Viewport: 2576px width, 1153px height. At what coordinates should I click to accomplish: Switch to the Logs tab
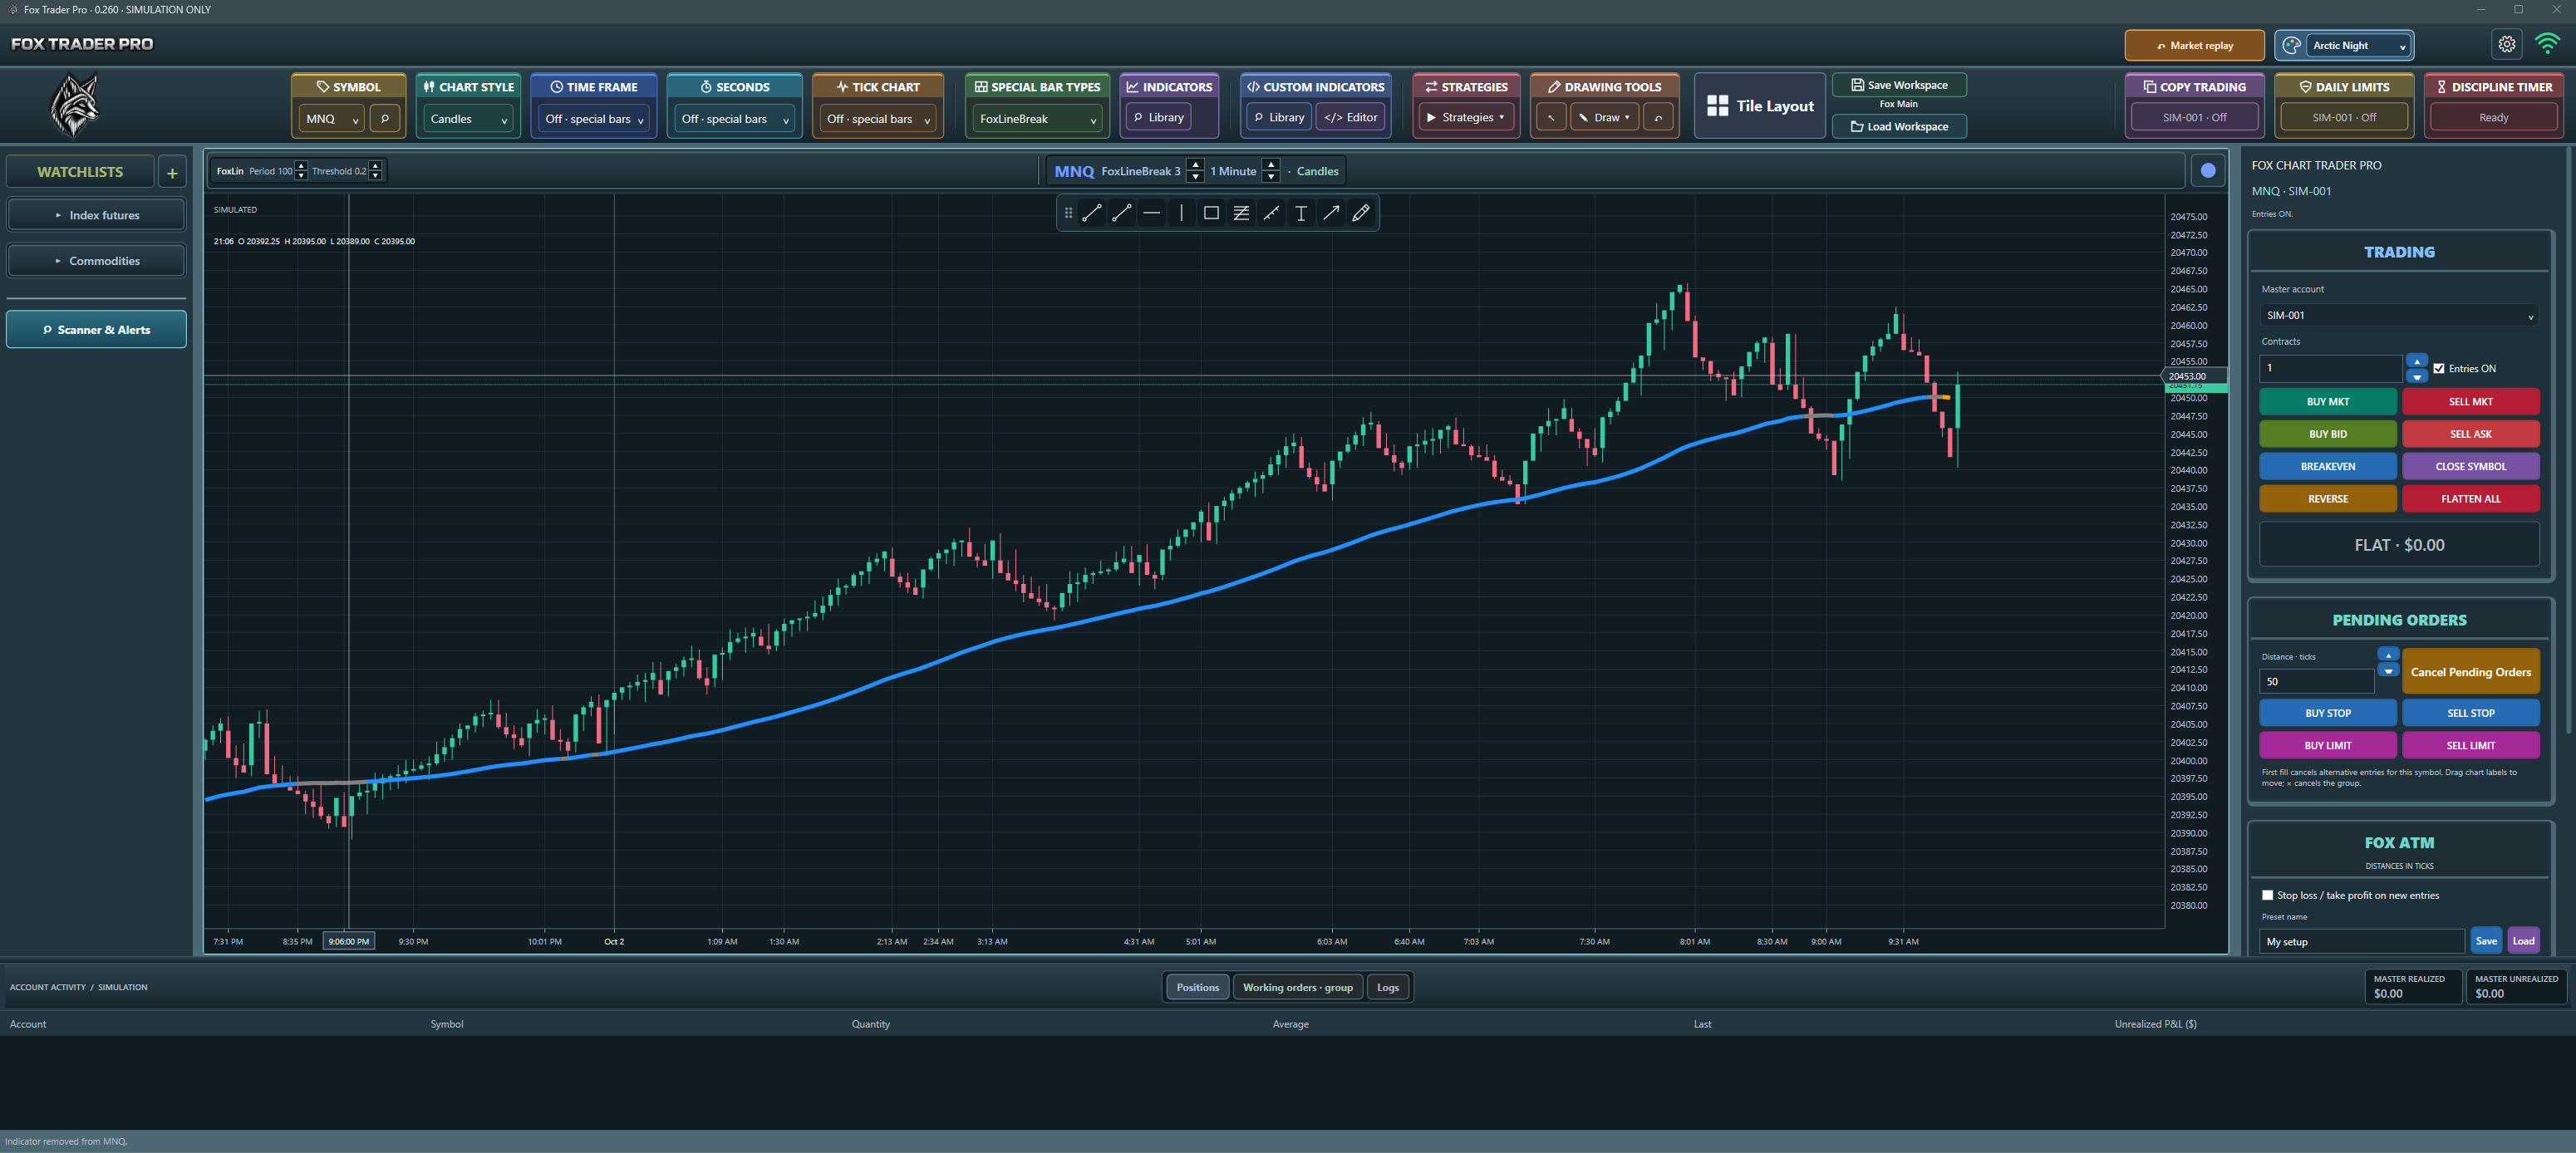[1387, 987]
